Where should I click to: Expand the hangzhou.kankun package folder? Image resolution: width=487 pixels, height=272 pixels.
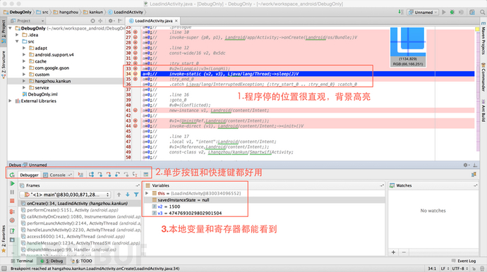point(24,81)
